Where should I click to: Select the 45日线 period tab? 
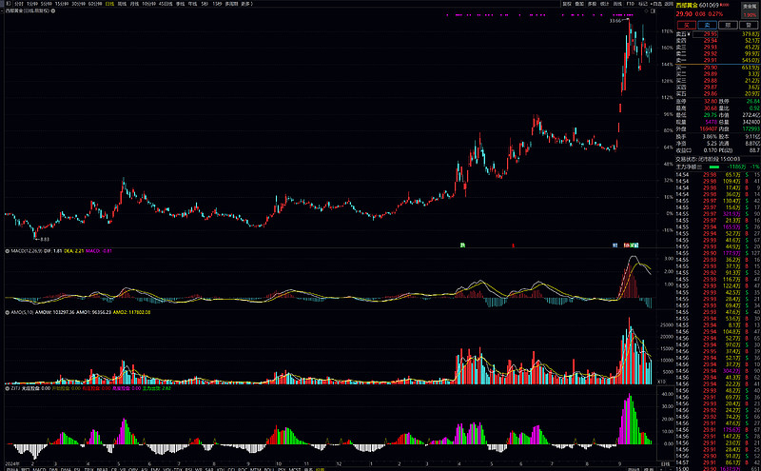point(166,4)
